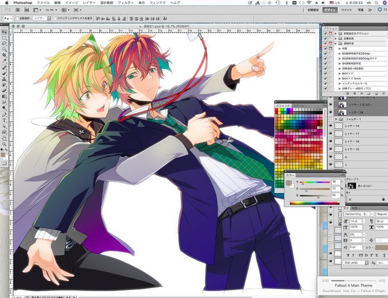The image size is (388, 298).
Task: Click the H value input field
Action: pyautogui.click(x=336, y=182)
